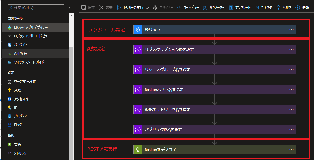The image size is (314, 160).
Task: Open クイック スタート ガイド in sidebar
Action: click(35, 62)
